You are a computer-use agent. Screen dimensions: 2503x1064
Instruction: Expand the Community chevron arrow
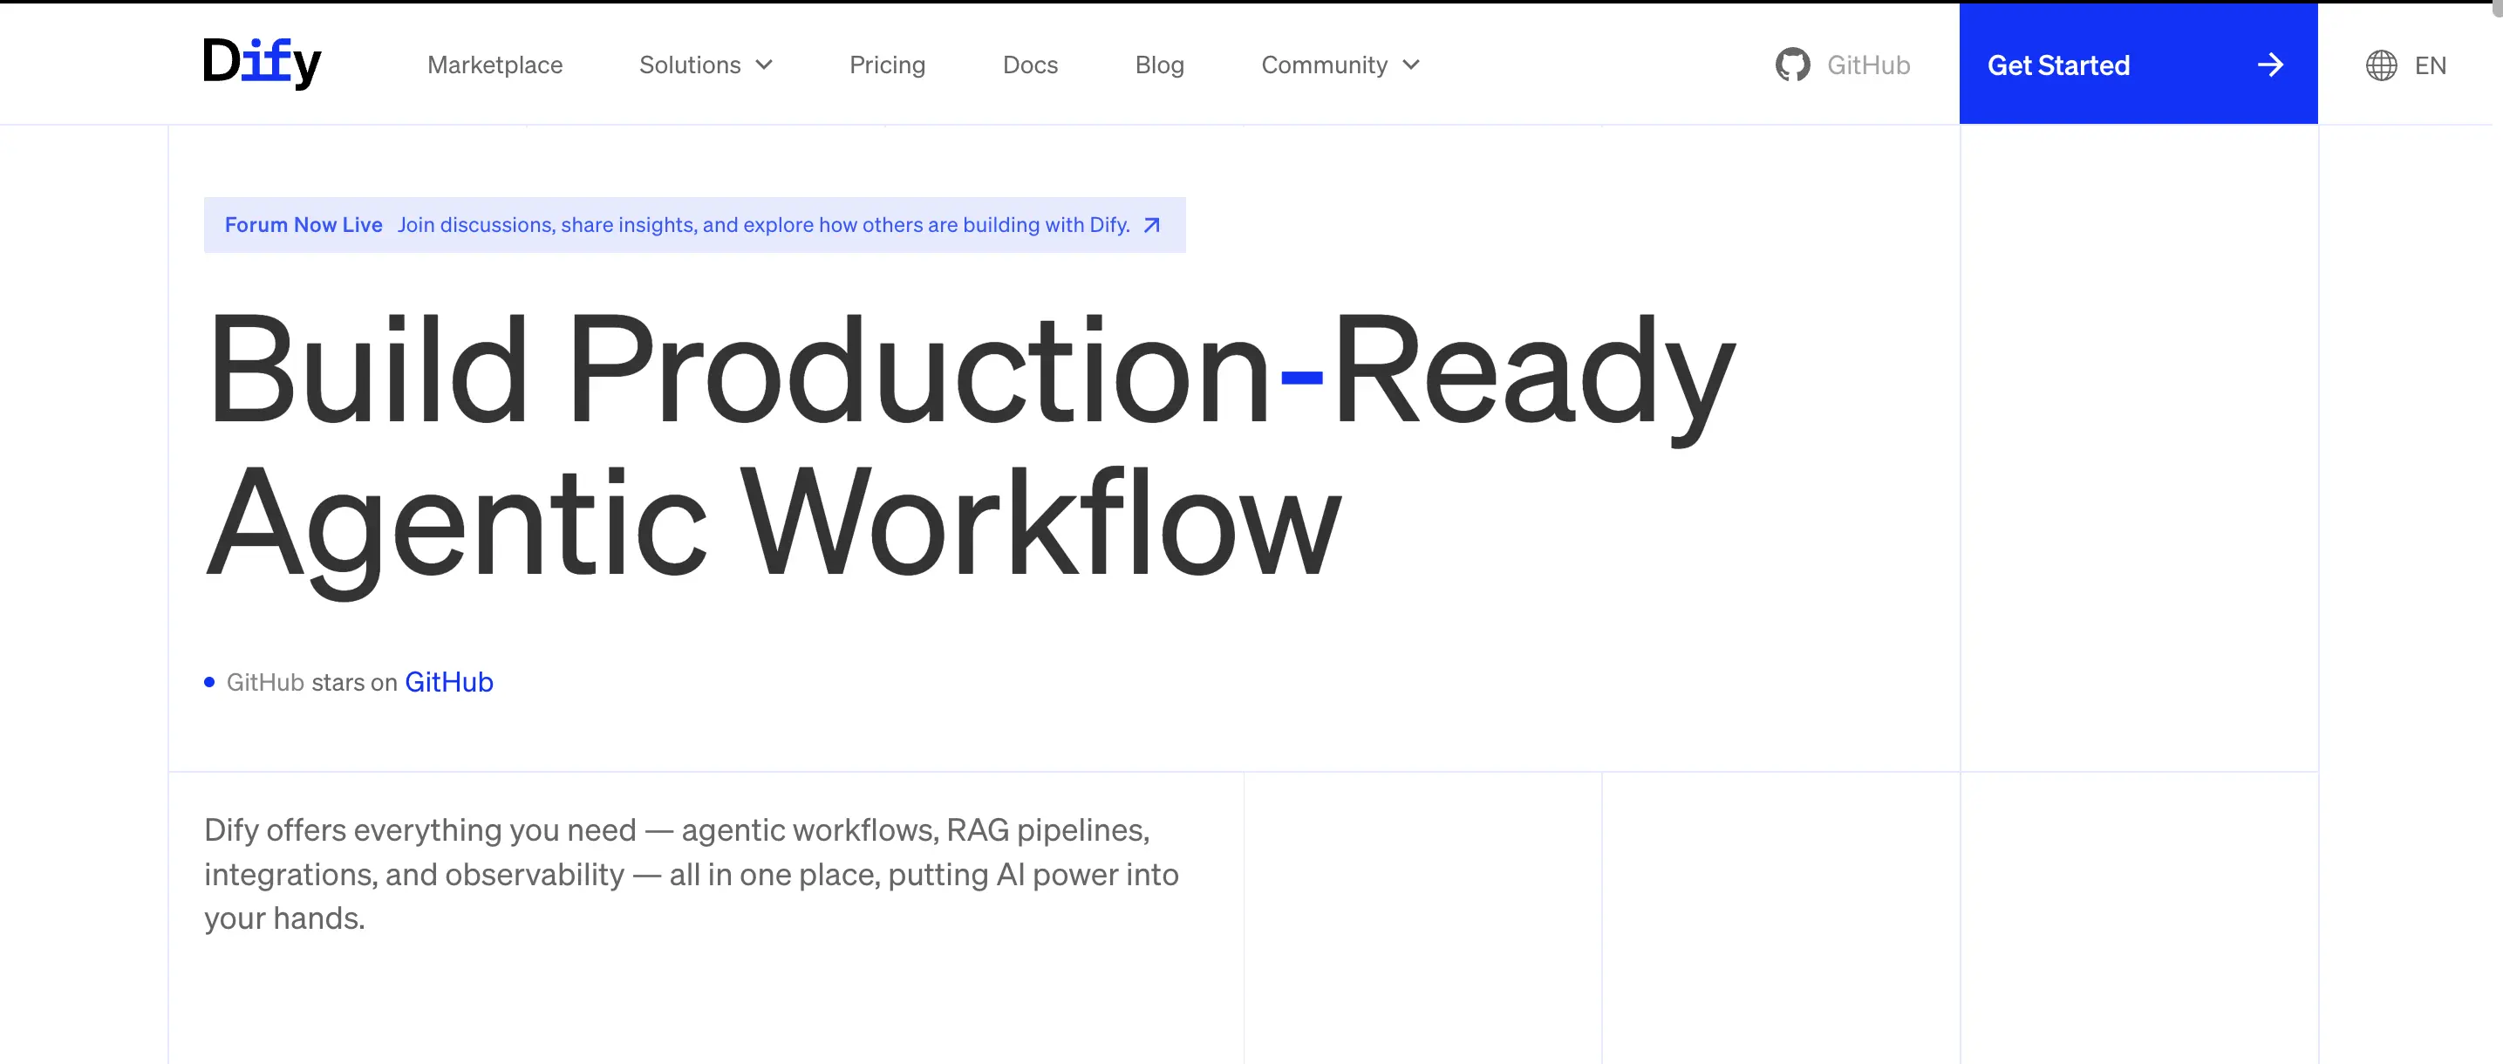(1412, 65)
